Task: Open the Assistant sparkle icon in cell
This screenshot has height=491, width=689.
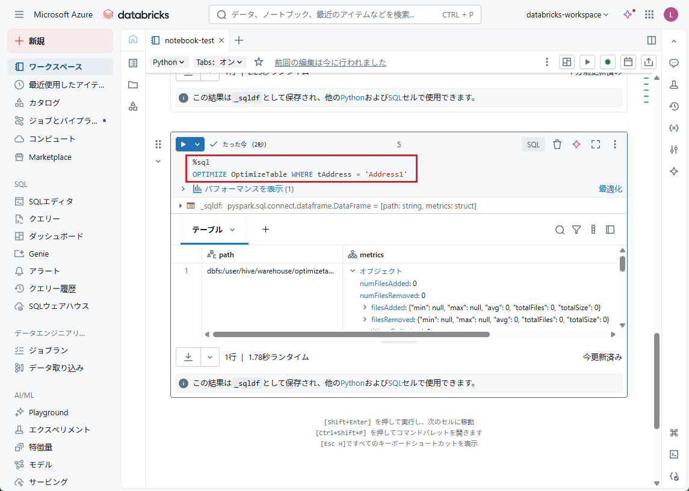Action: pos(576,144)
